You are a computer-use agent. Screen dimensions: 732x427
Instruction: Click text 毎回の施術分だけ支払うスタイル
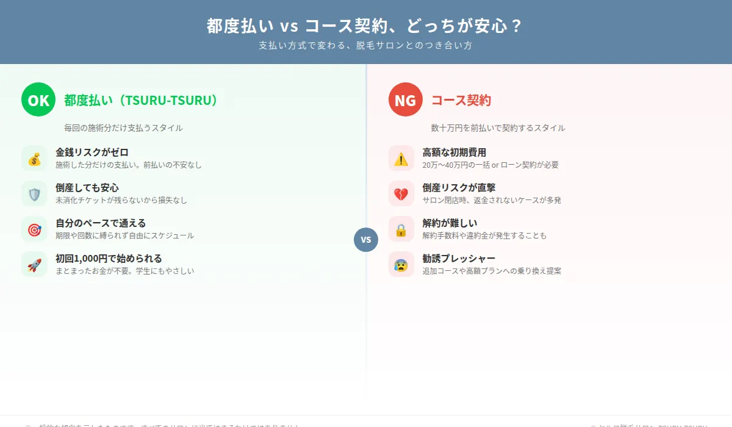pyautogui.click(x=123, y=128)
